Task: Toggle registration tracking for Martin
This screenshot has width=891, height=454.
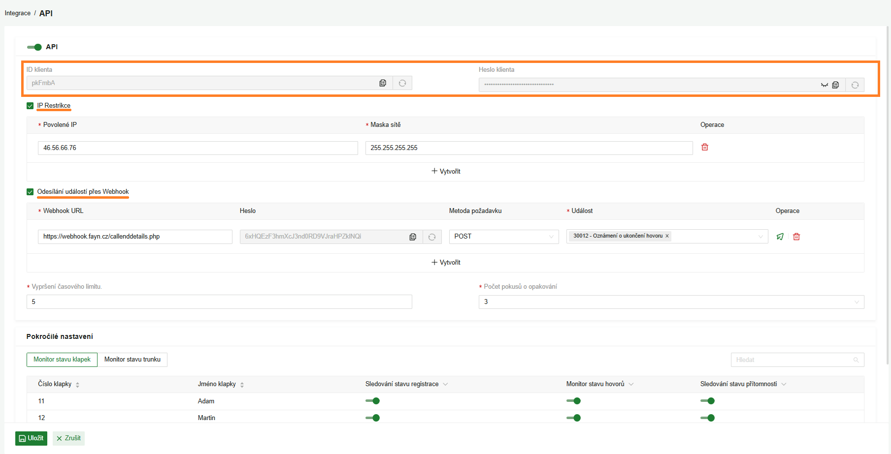Action: 372,418
